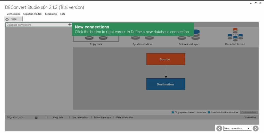Go to next tutorial step arrow
Image resolution: width=264 pixels, height=133 pixels.
255,128
